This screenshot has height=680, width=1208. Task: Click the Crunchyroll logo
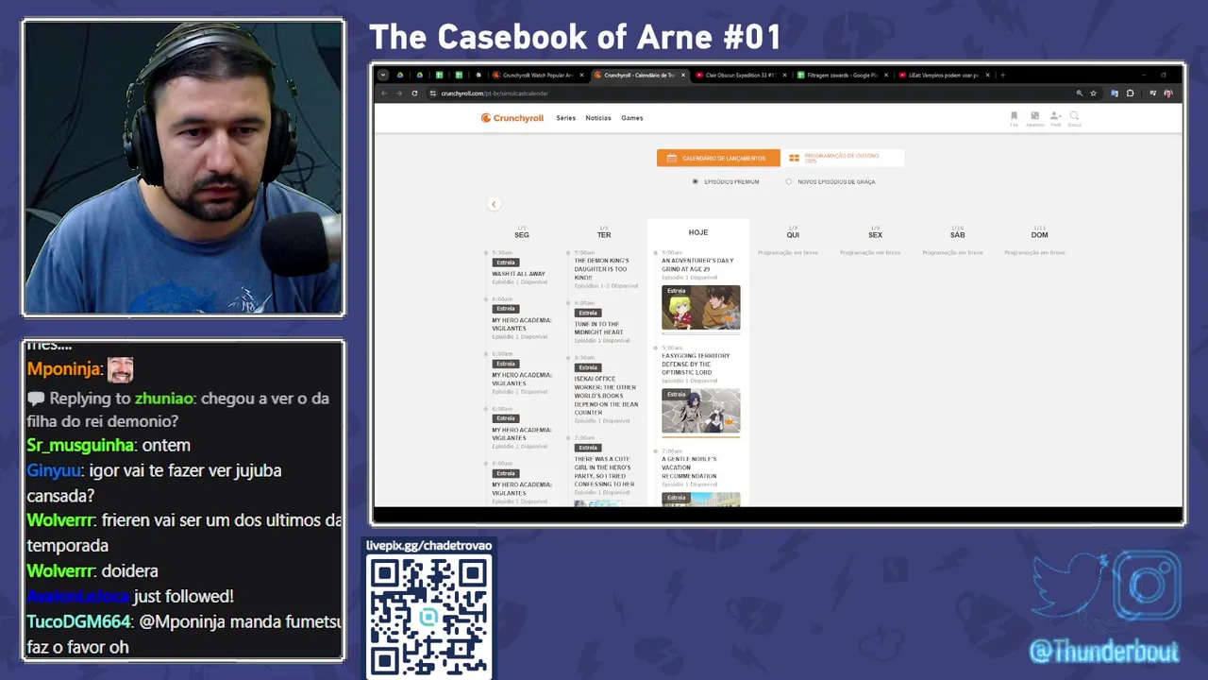click(x=512, y=118)
